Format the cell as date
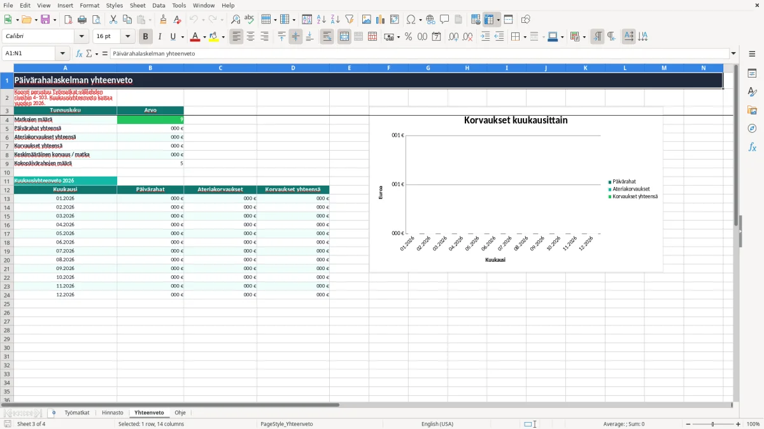 click(x=436, y=37)
